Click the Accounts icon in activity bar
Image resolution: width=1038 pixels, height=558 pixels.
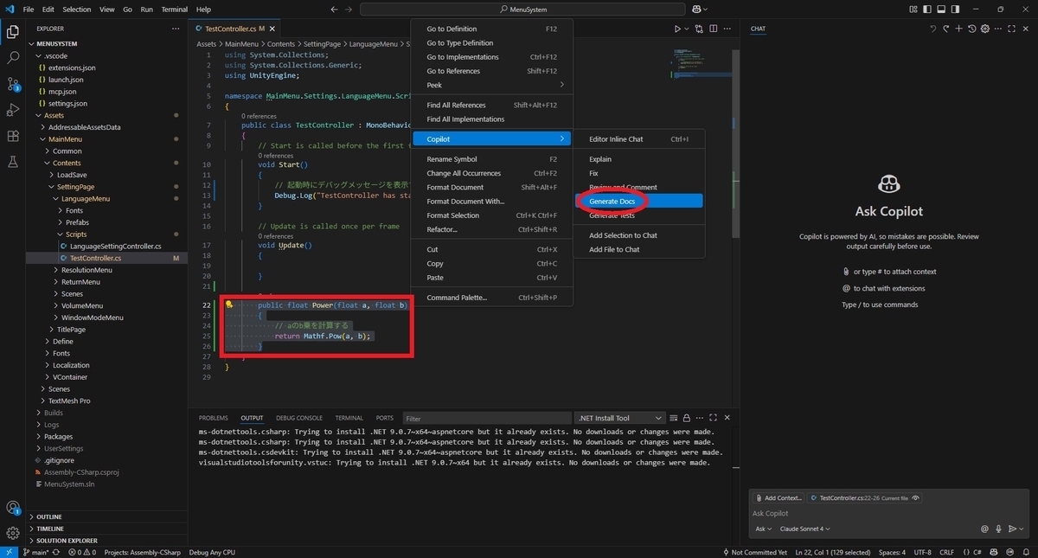click(13, 508)
